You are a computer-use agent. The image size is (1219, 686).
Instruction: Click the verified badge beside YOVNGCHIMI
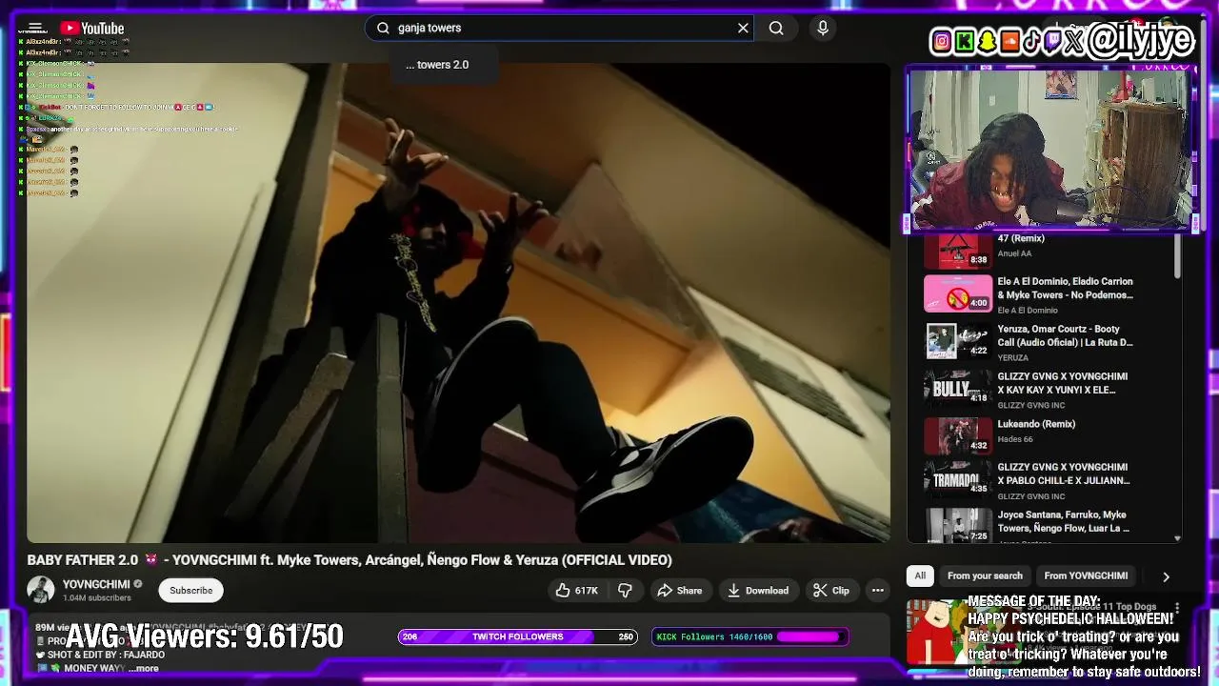click(138, 584)
